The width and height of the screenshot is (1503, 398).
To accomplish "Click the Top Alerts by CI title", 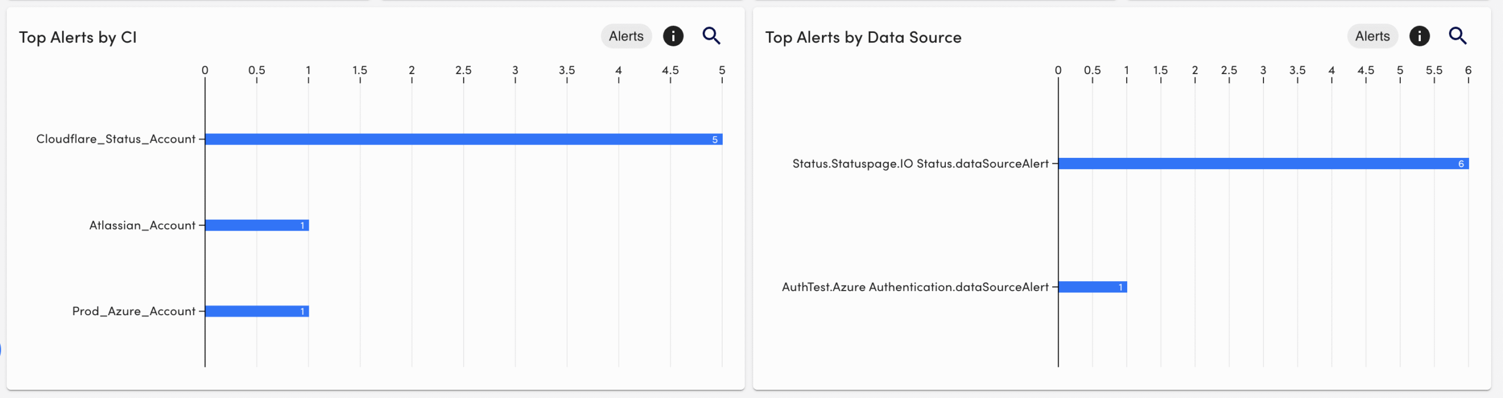I will pyautogui.click(x=77, y=38).
